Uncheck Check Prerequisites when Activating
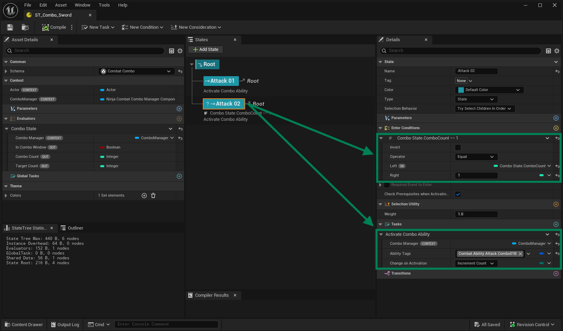 (458, 194)
